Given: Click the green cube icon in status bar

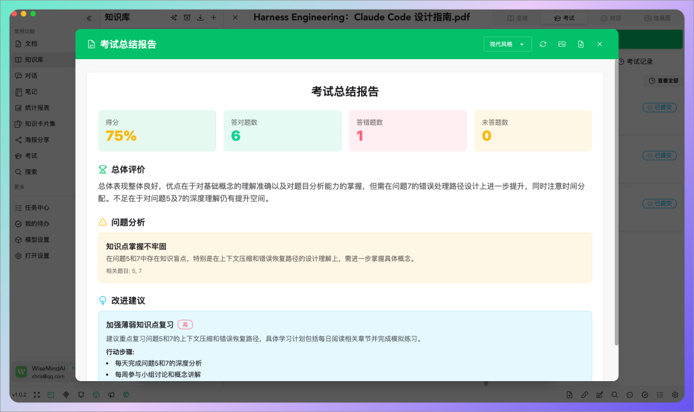Looking at the screenshot, I should 96,395.
